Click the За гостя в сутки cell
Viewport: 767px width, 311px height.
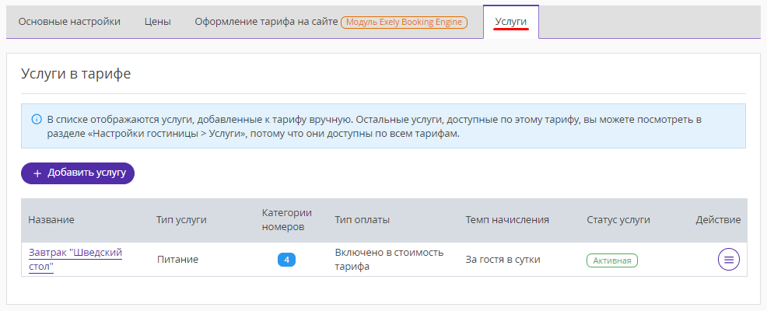503,260
